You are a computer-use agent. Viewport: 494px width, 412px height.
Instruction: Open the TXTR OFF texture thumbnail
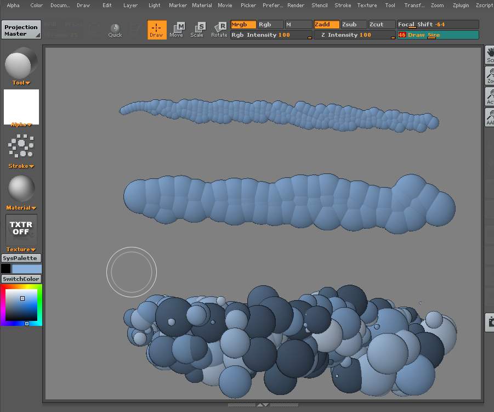click(x=21, y=229)
